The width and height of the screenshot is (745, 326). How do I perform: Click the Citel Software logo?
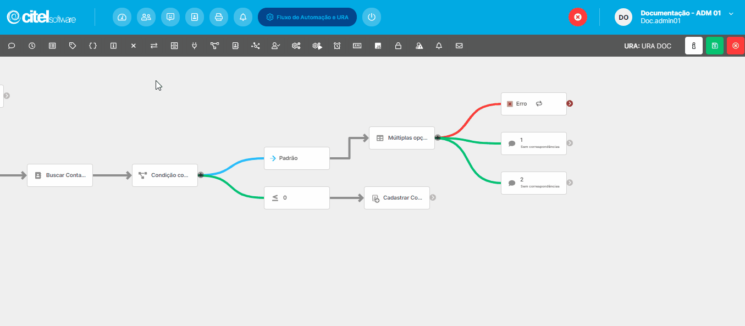pyautogui.click(x=42, y=17)
